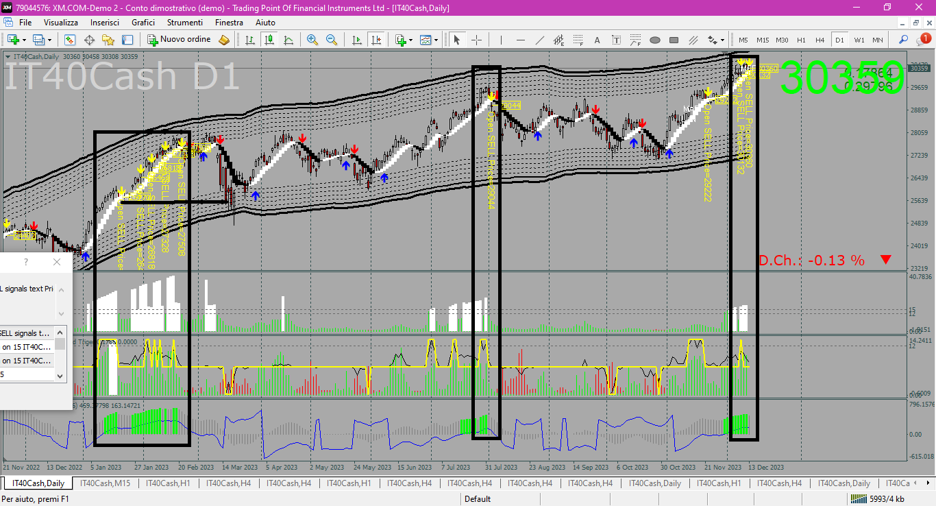
Task: Click the dialog list scrollbar up arrow
Action: click(x=60, y=333)
